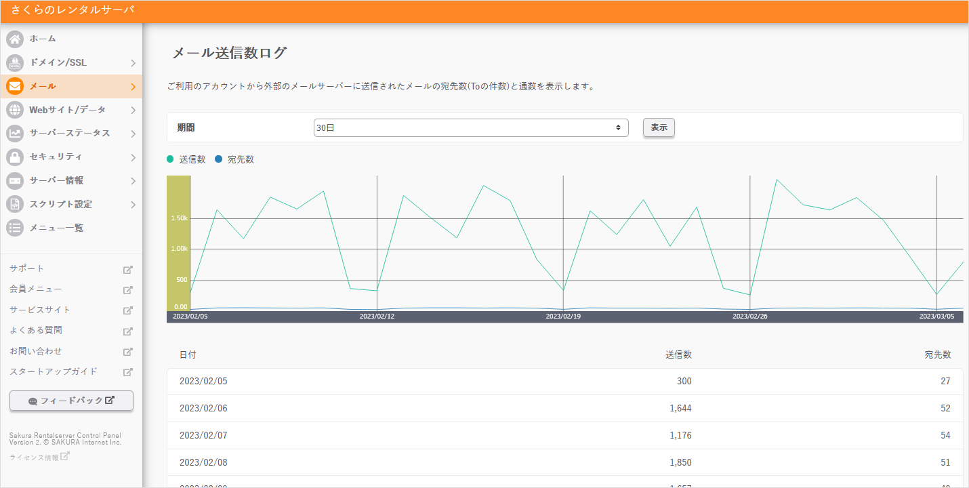Click the セキュリティ padlock icon

(14, 157)
